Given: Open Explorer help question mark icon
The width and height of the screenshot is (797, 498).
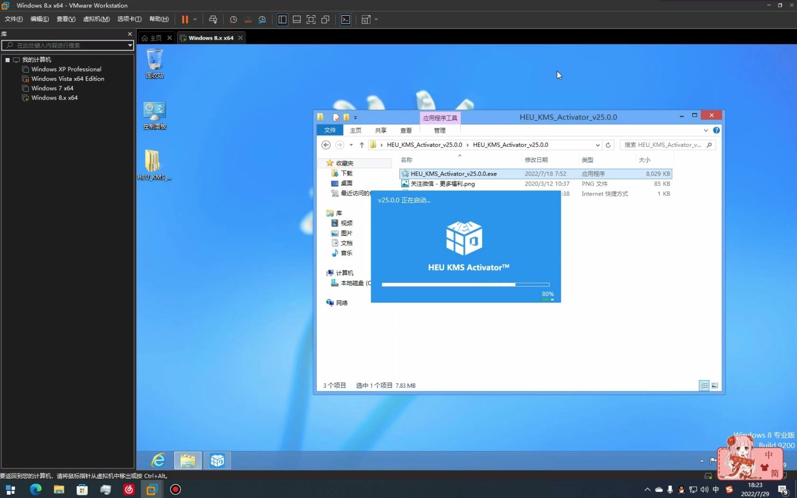Looking at the screenshot, I should point(716,130).
